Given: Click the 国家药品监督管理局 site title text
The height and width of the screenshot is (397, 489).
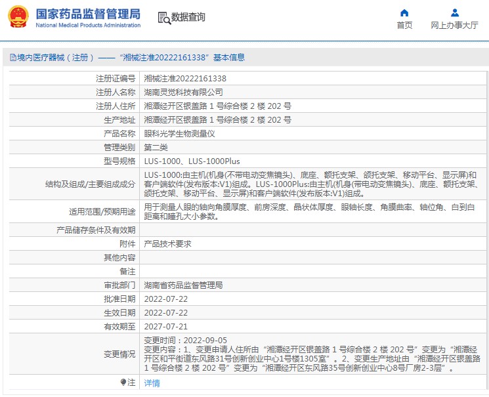Looking at the screenshot, I should pyautogui.click(x=88, y=13).
